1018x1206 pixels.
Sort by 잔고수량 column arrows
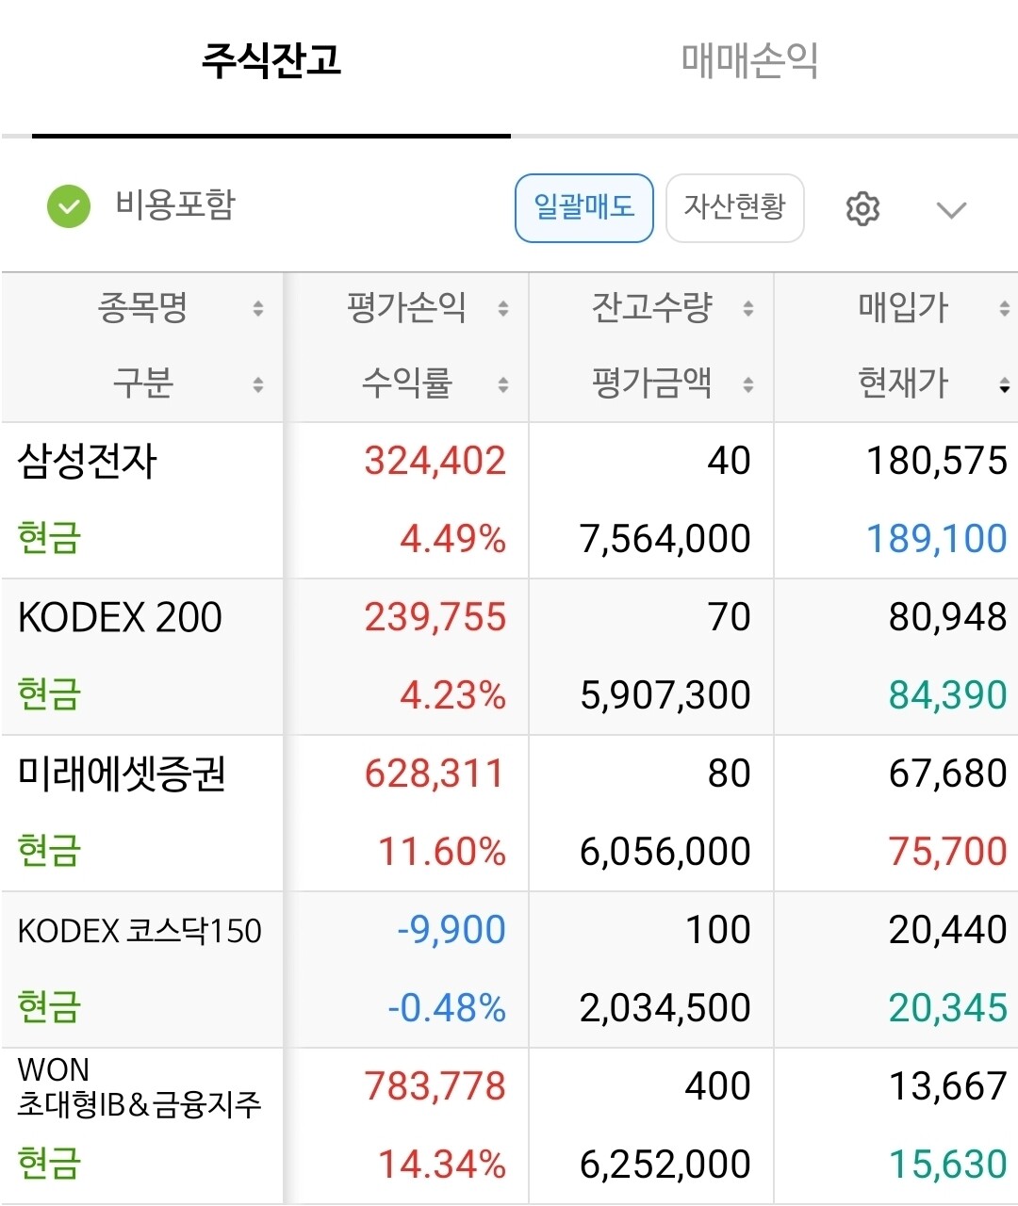(x=748, y=308)
